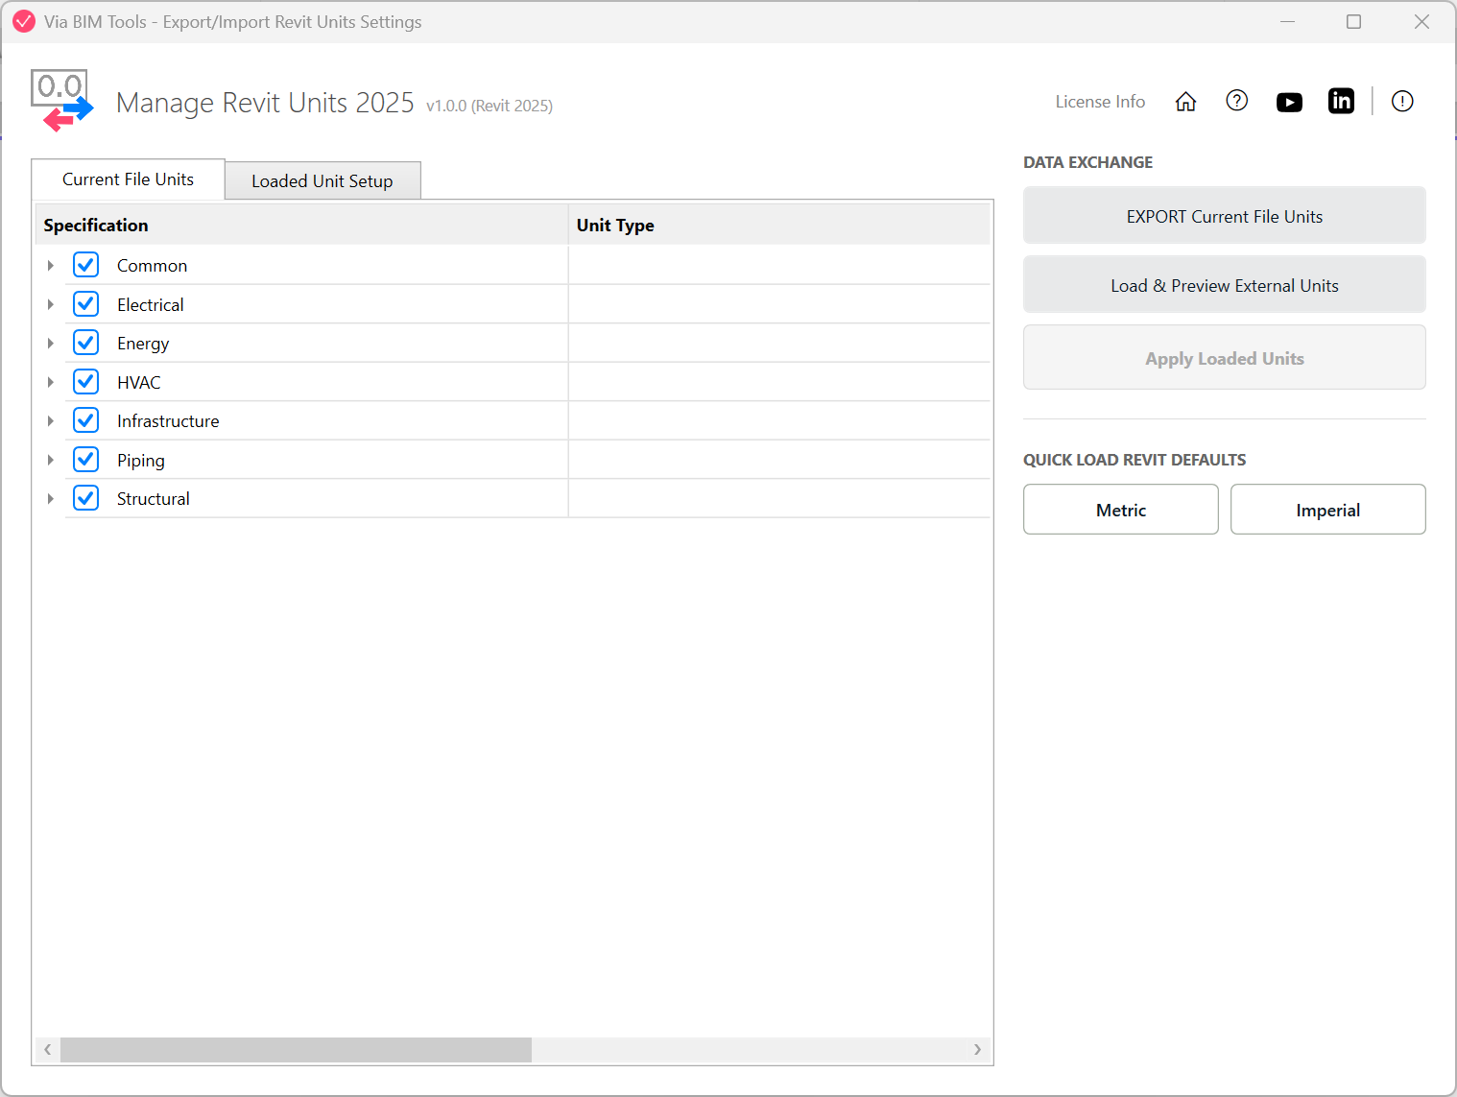Image resolution: width=1457 pixels, height=1097 pixels.
Task: Click Load & Preview External Units
Action: click(x=1225, y=285)
